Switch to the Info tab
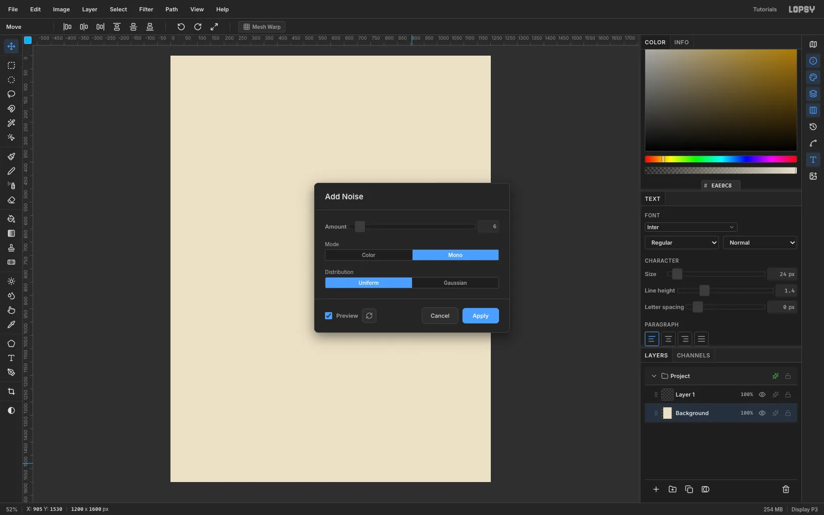The width and height of the screenshot is (824, 515). 681,42
